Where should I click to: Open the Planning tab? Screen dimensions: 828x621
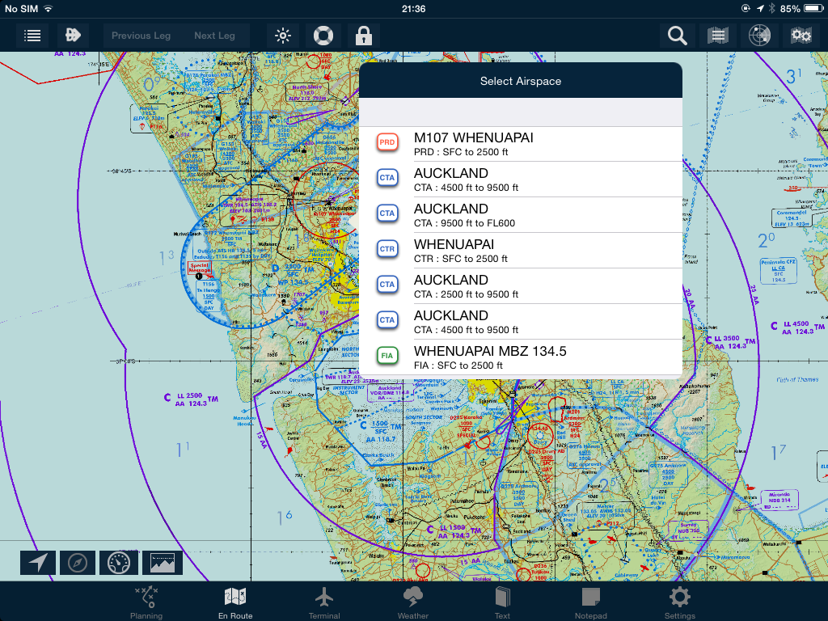click(146, 602)
